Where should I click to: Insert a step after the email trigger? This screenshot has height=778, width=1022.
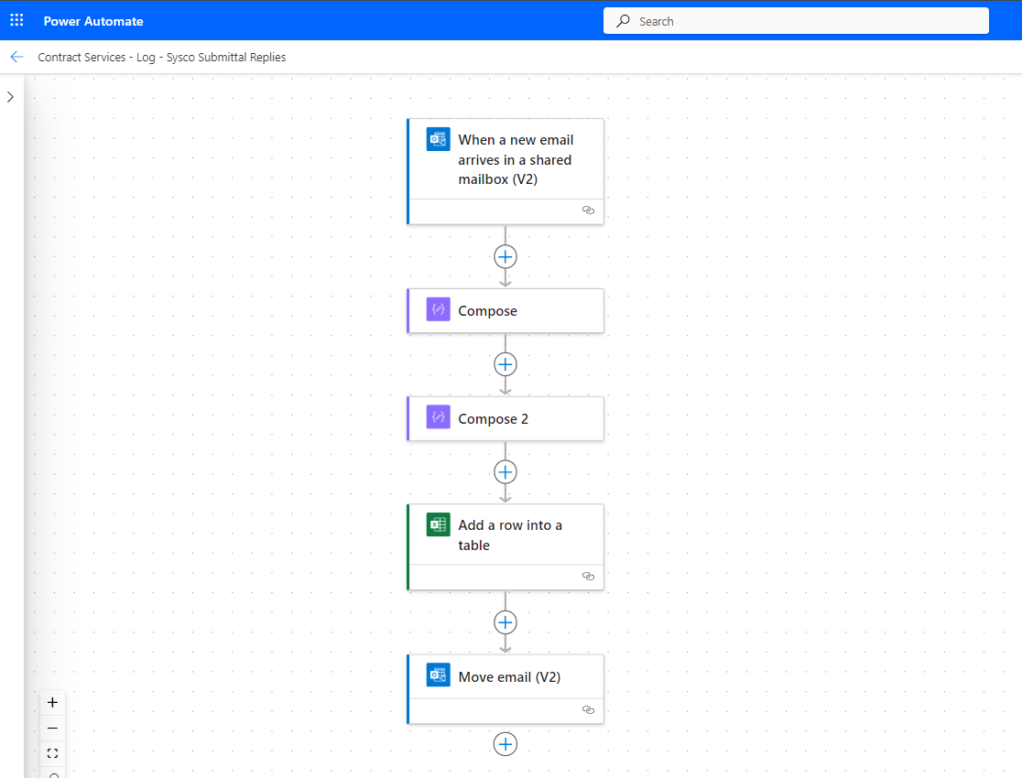(506, 256)
